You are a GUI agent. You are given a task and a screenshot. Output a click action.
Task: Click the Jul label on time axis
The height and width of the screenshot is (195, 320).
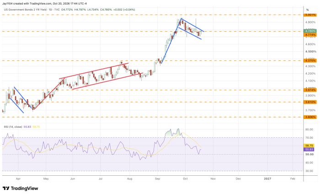click(101, 179)
